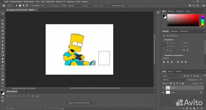Select the Rectangular Marquee tool in the toolbox

click(x=3, y=17)
